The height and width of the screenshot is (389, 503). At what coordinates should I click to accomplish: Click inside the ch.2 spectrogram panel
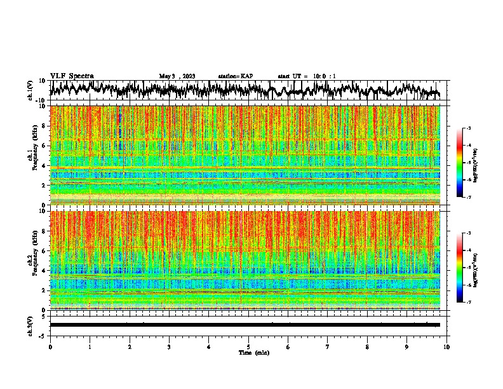click(245, 261)
